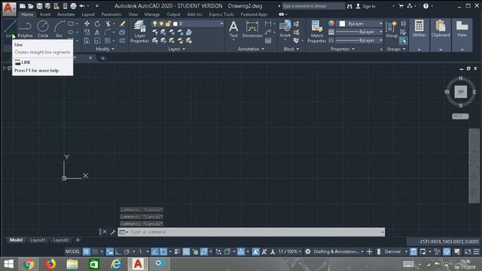Click the command line input field
The width and height of the screenshot is (482, 271).
click(251, 232)
